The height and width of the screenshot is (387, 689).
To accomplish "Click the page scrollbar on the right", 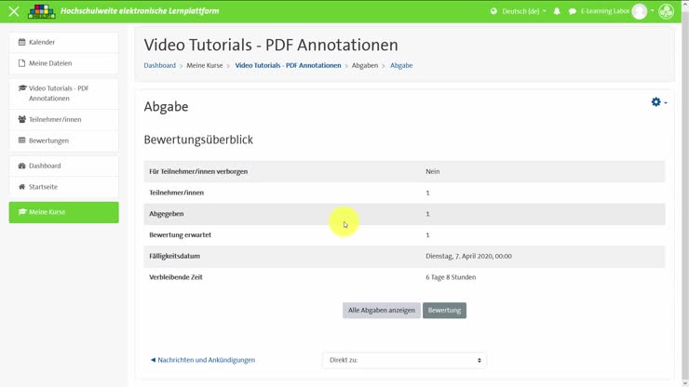I will (685, 193).
